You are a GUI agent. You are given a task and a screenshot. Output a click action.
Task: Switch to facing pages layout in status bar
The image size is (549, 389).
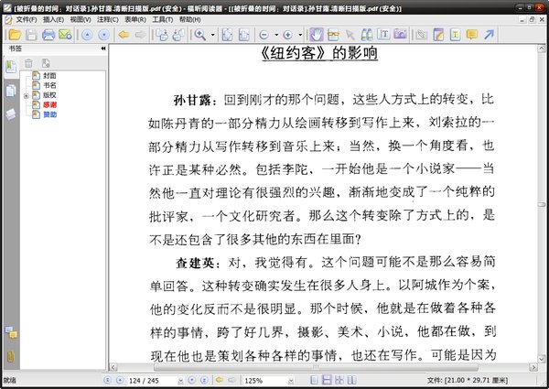point(340,379)
